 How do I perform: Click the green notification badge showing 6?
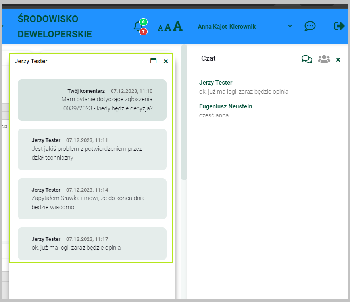pos(143,22)
